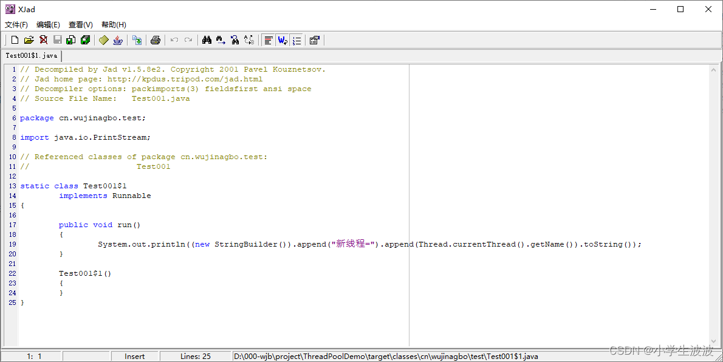Click the Save As green disk icon
The height and width of the screenshot is (362, 723).
(x=71, y=40)
